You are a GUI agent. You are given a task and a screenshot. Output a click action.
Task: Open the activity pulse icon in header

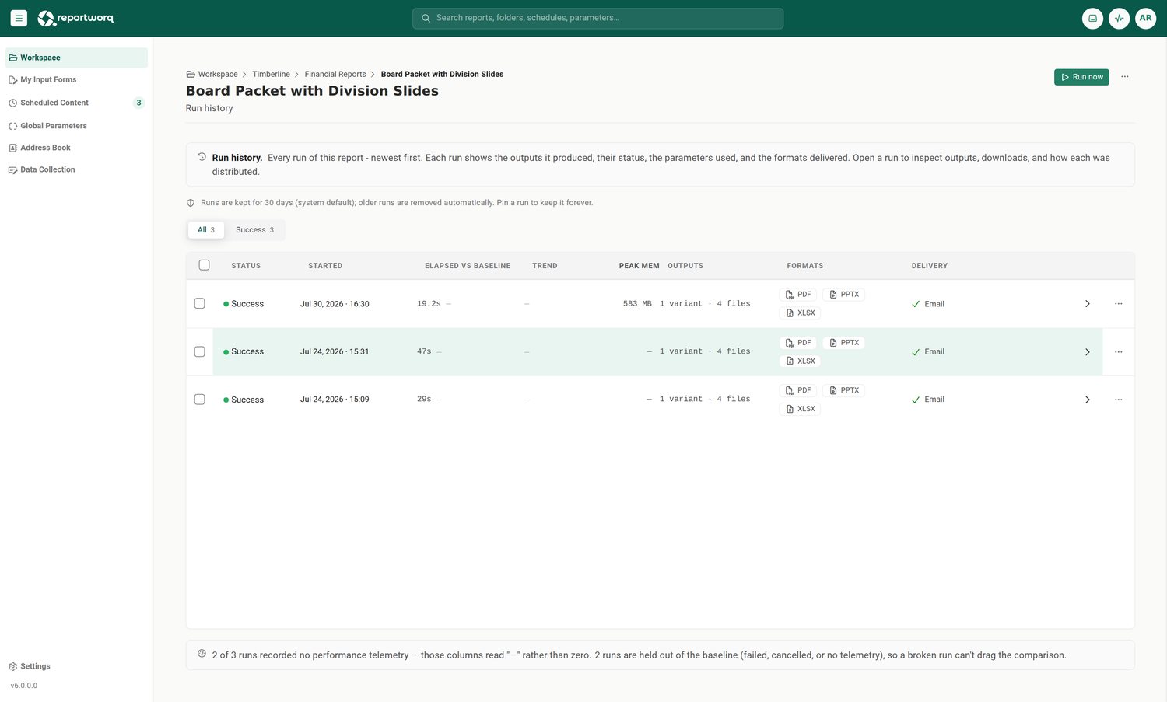click(x=1119, y=18)
